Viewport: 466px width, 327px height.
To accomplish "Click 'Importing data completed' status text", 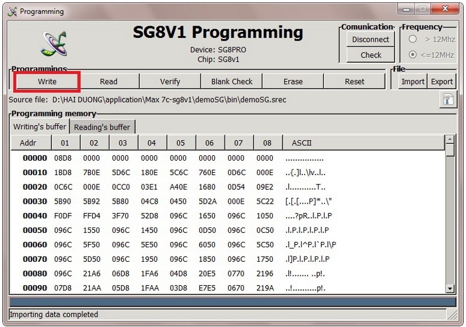I will [54, 315].
